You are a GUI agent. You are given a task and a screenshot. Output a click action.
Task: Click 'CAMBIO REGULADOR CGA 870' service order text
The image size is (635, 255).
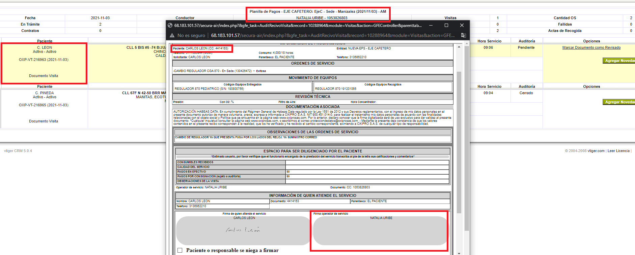(x=219, y=71)
